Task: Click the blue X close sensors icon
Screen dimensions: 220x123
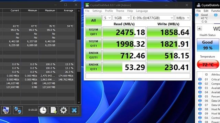Action: [74, 110]
